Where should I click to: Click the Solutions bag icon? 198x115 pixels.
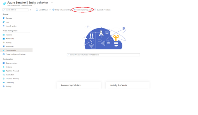click(x=4, y=79)
